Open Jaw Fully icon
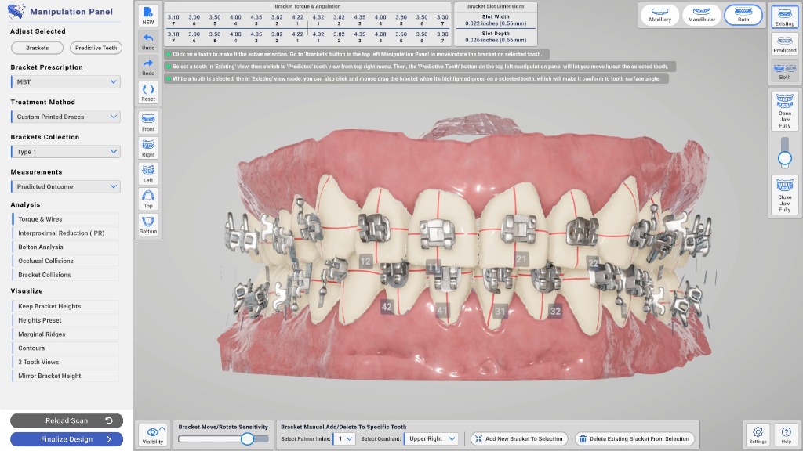 pyautogui.click(x=784, y=110)
